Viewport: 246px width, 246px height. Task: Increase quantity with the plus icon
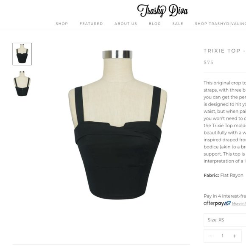(234, 236)
